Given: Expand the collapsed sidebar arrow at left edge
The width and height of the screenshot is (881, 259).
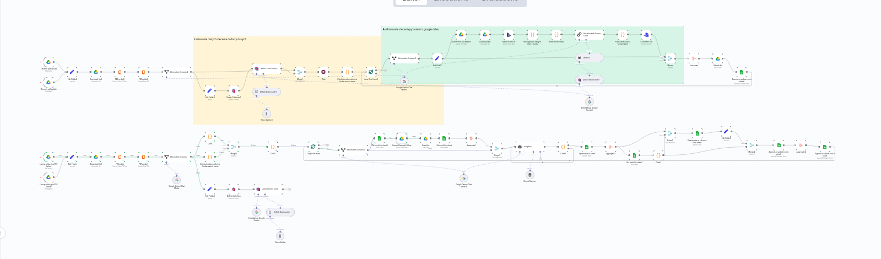Looking at the screenshot, I should [x=2, y=233].
